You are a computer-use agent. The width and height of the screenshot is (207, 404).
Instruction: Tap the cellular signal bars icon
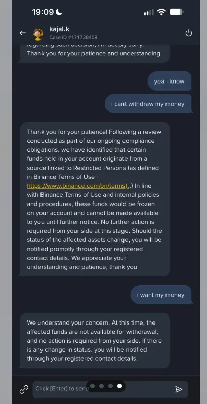149,12
